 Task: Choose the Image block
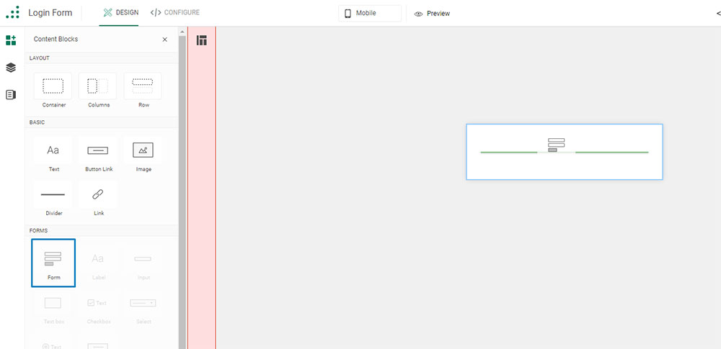pos(143,155)
